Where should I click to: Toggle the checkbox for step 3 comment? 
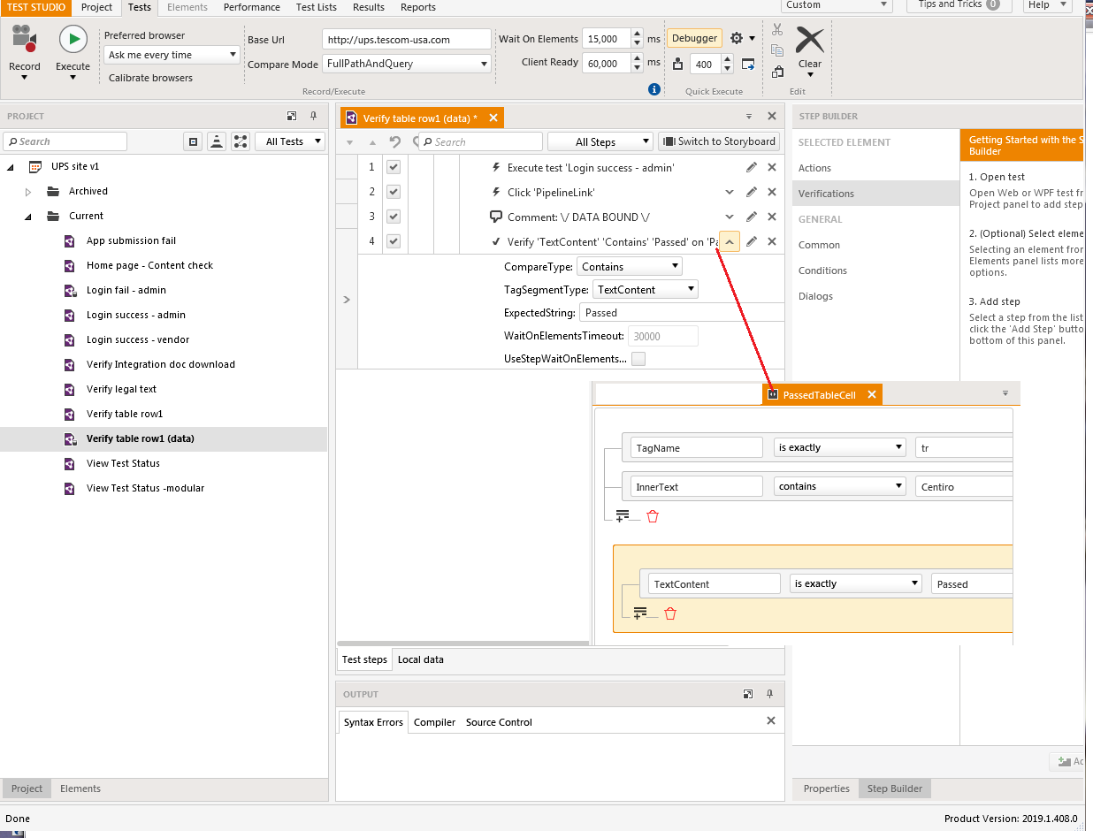[394, 217]
